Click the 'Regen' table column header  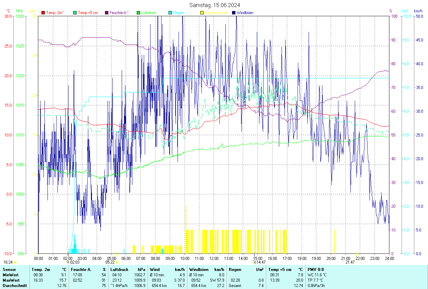(235, 270)
